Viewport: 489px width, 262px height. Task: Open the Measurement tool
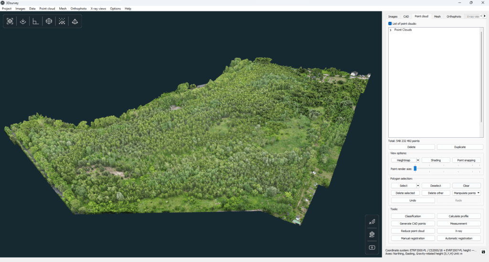point(458,224)
